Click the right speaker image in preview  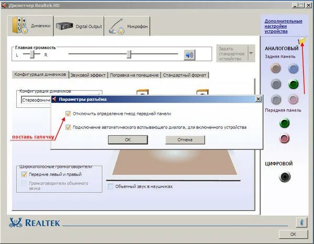pos(202,92)
